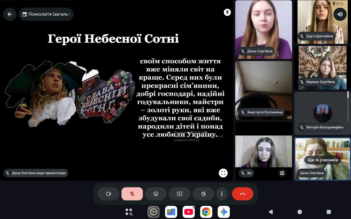The image size is (351, 219).
Task: Start sharing your screen
Action: click(180, 194)
